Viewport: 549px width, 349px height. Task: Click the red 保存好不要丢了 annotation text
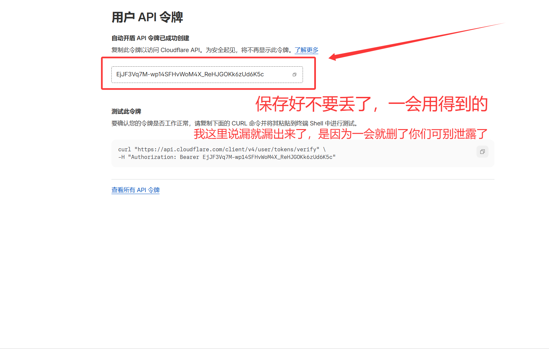point(371,104)
